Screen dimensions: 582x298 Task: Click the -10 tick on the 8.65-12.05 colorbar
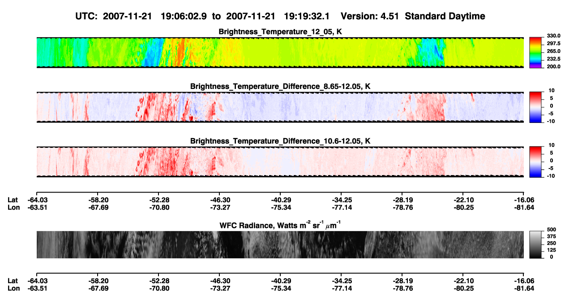(x=552, y=121)
